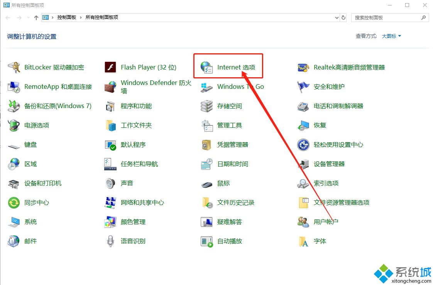Expand the 大图标 view mode dropdown

392,36
